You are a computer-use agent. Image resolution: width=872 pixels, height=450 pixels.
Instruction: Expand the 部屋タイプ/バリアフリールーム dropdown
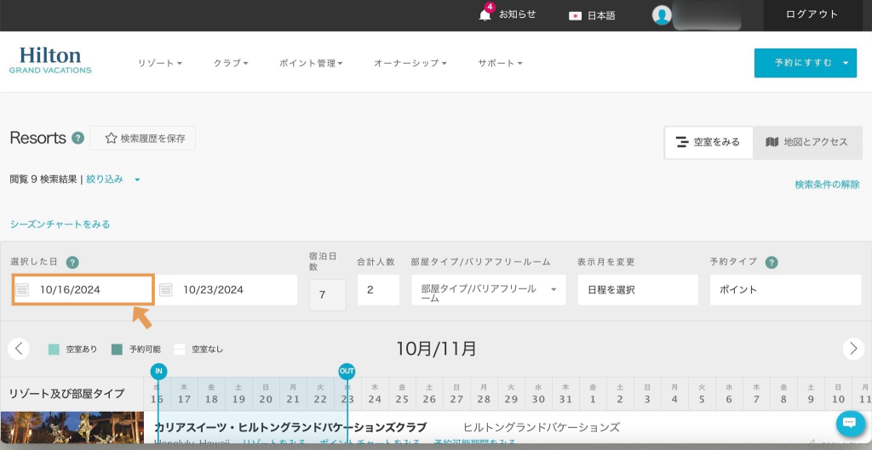488,290
